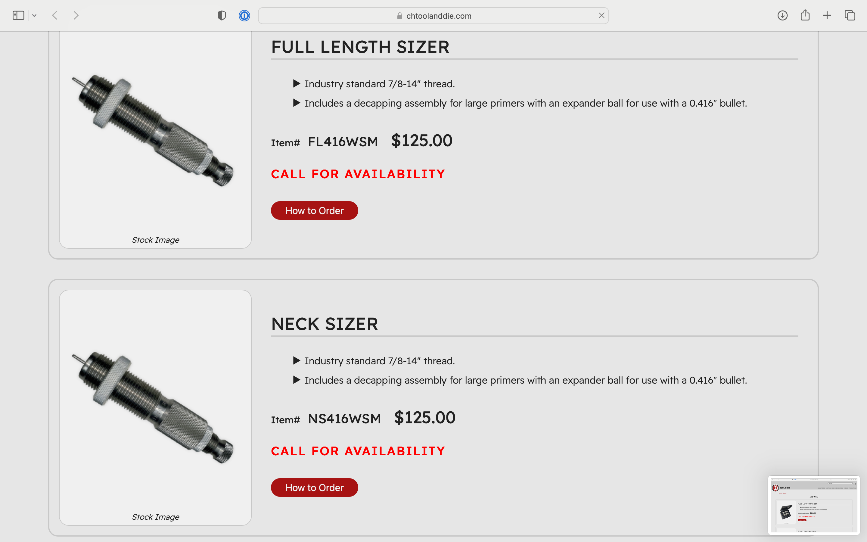This screenshot has width=867, height=542.
Task: Open the Full Length Sizer product image
Action: point(155,131)
